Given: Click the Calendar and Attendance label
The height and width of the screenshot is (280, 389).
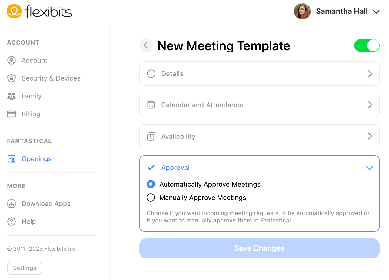Looking at the screenshot, I should point(202,105).
